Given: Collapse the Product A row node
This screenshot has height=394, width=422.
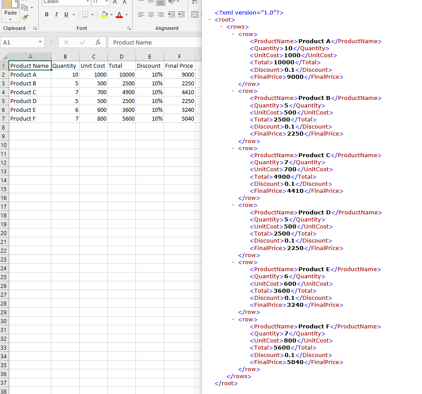Looking at the screenshot, I should [233, 34].
